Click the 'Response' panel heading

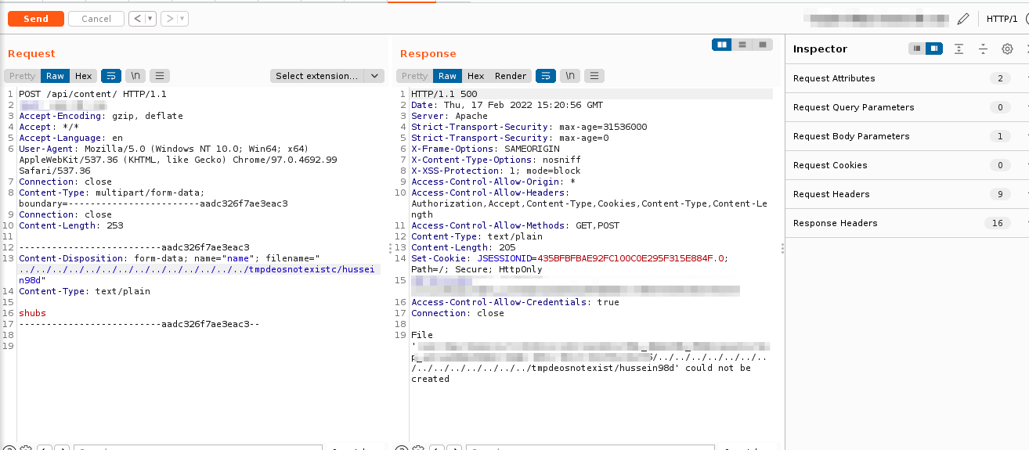coord(428,54)
